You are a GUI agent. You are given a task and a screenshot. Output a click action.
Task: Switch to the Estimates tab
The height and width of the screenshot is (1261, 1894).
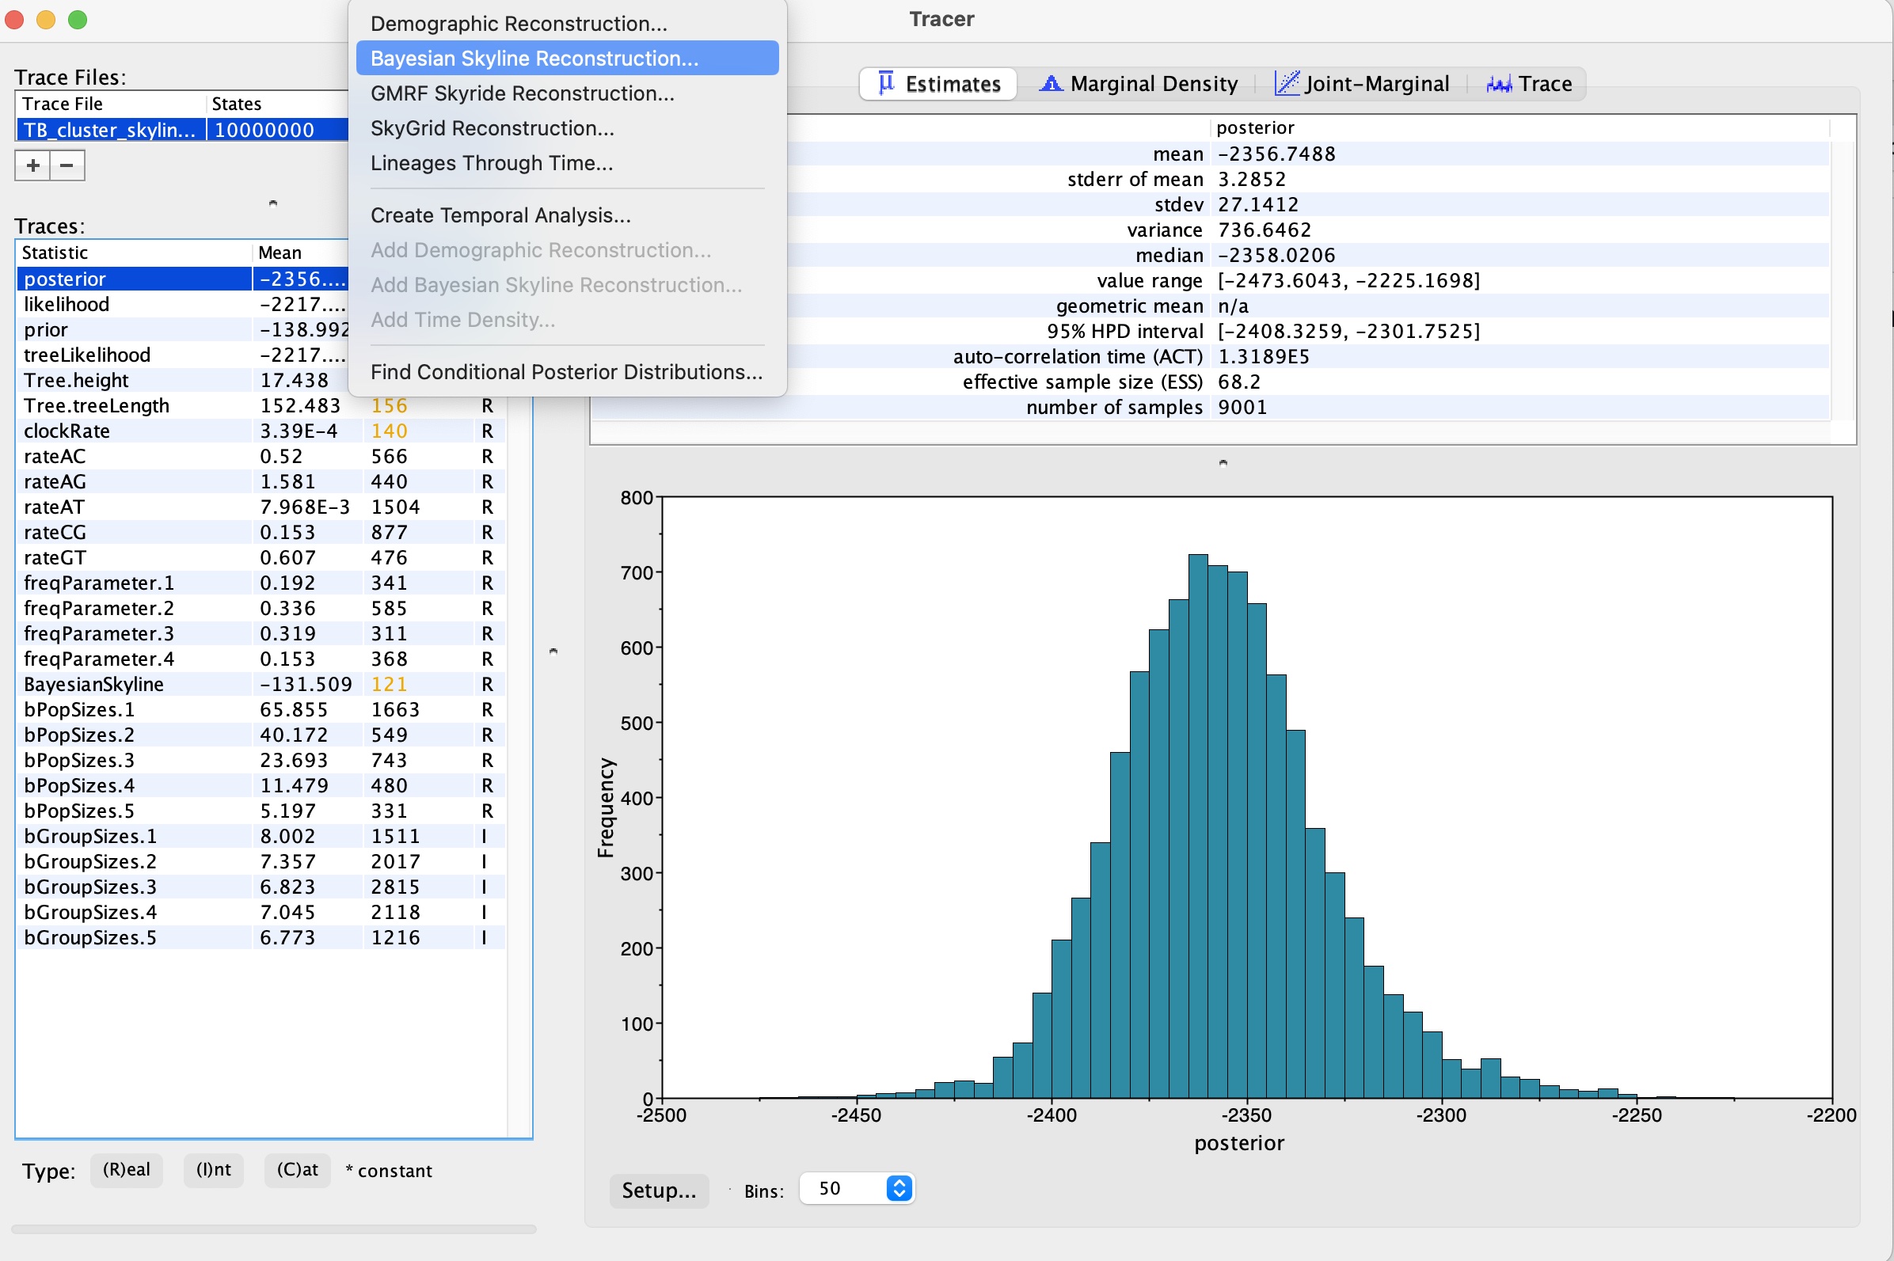(x=937, y=84)
